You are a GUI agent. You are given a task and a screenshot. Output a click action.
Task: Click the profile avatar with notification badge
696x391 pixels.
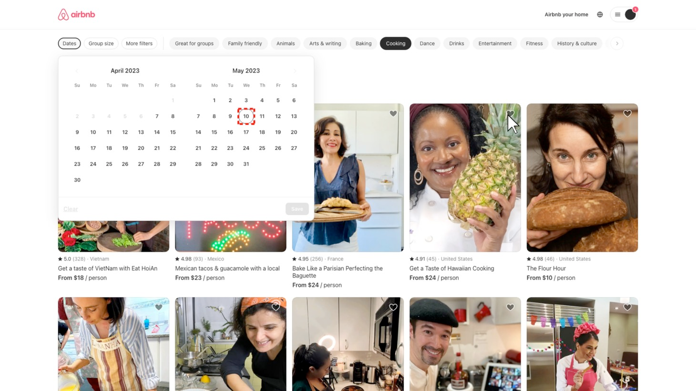click(630, 14)
